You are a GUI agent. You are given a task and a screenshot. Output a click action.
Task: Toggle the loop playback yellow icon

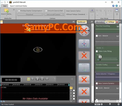coord(29,79)
